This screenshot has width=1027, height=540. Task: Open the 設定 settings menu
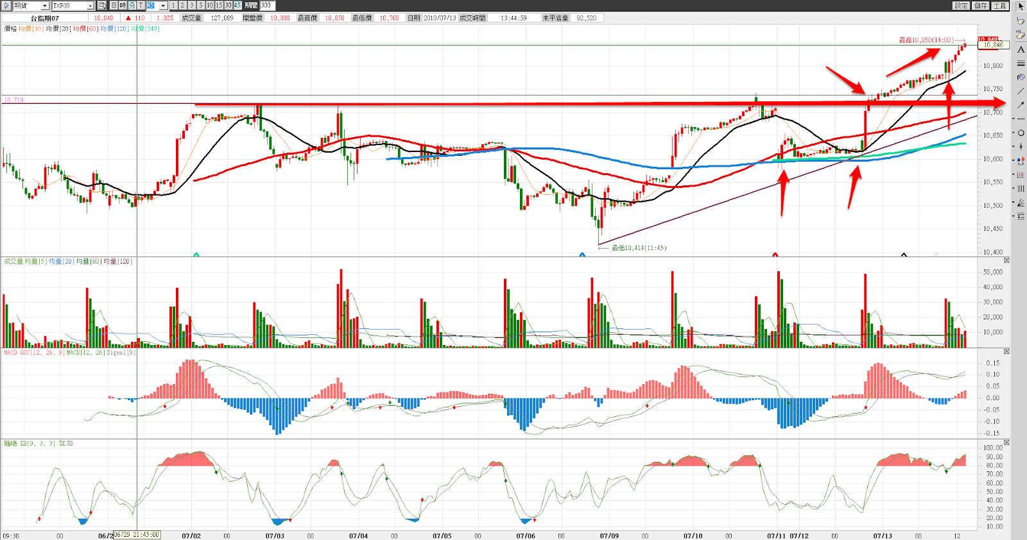(961, 6)
